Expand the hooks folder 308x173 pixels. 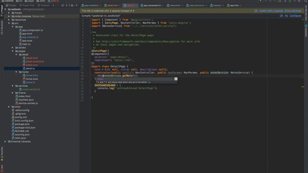tap(9, 13)
